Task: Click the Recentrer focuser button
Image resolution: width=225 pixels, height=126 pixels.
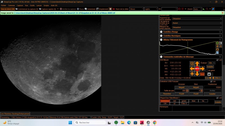Action: pos(167,94)
